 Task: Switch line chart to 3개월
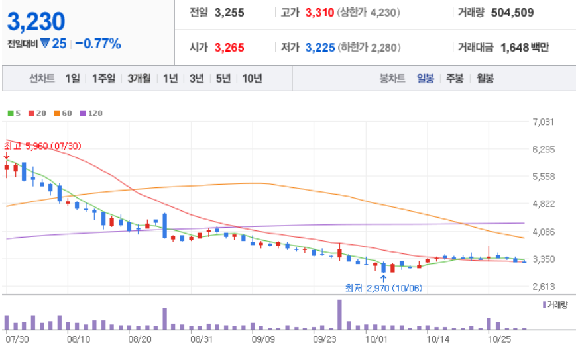coord(139,79)
